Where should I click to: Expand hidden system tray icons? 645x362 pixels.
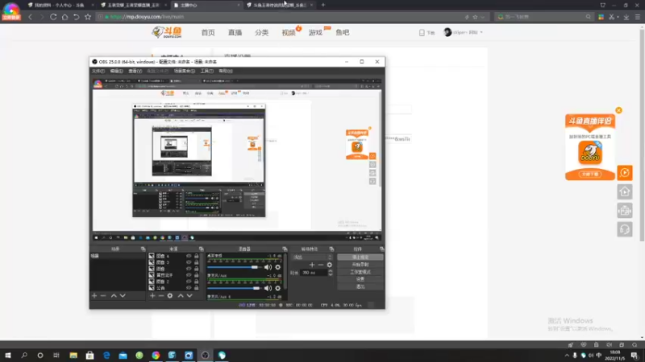pyautogui.click(x=567, y=356)
